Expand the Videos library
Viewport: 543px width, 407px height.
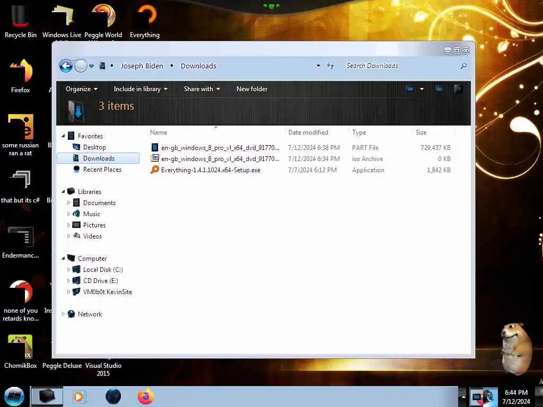coord(68,236)
